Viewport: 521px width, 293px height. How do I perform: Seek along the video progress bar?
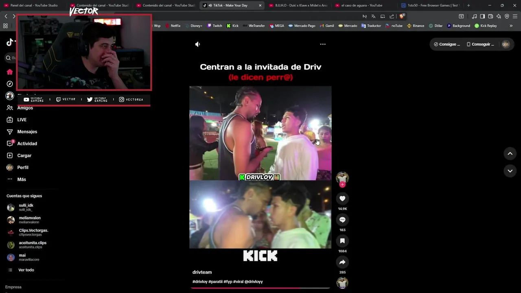[260, 288]
